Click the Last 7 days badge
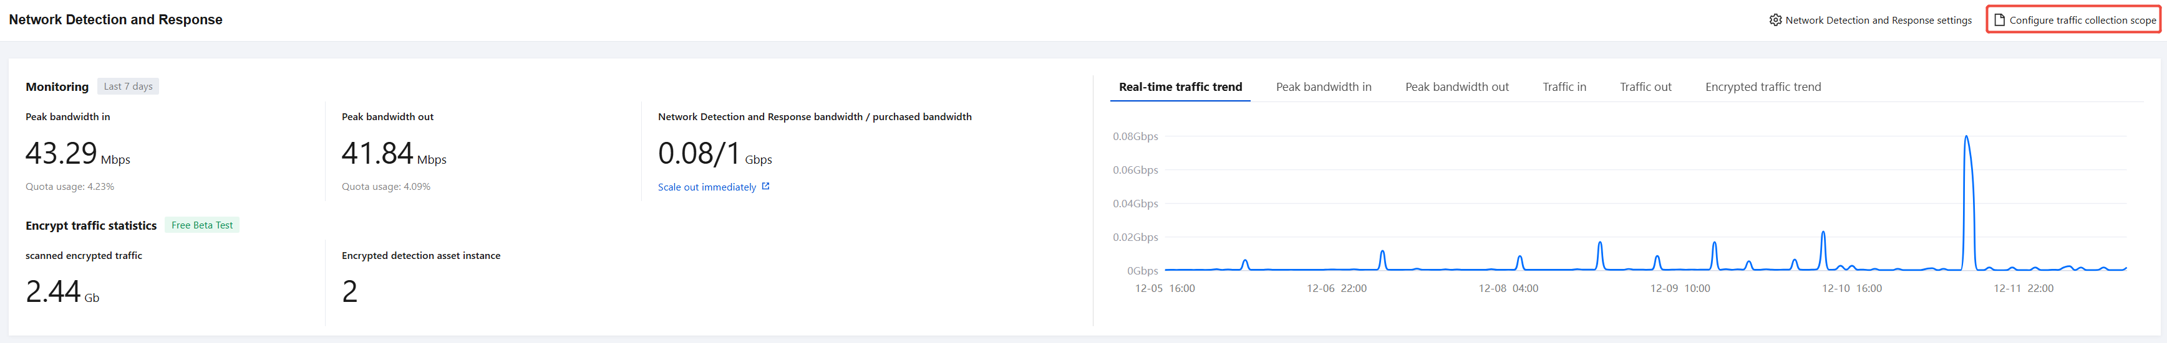The height and width of the screenshot is (343, 2167). (128, 87)
